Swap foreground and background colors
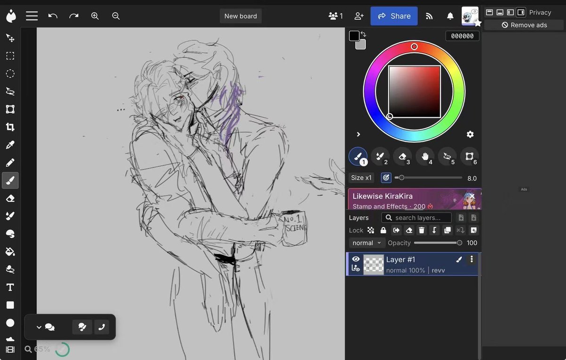This screenshot has width=566, height=360. click(364, 34)
